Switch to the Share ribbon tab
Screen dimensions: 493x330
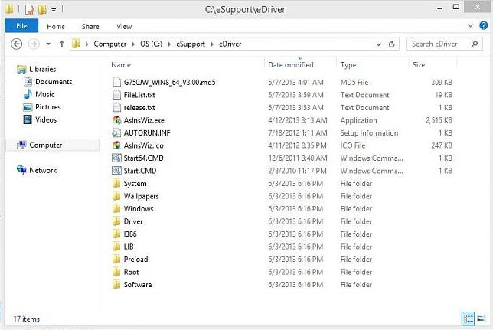point(90,27)
